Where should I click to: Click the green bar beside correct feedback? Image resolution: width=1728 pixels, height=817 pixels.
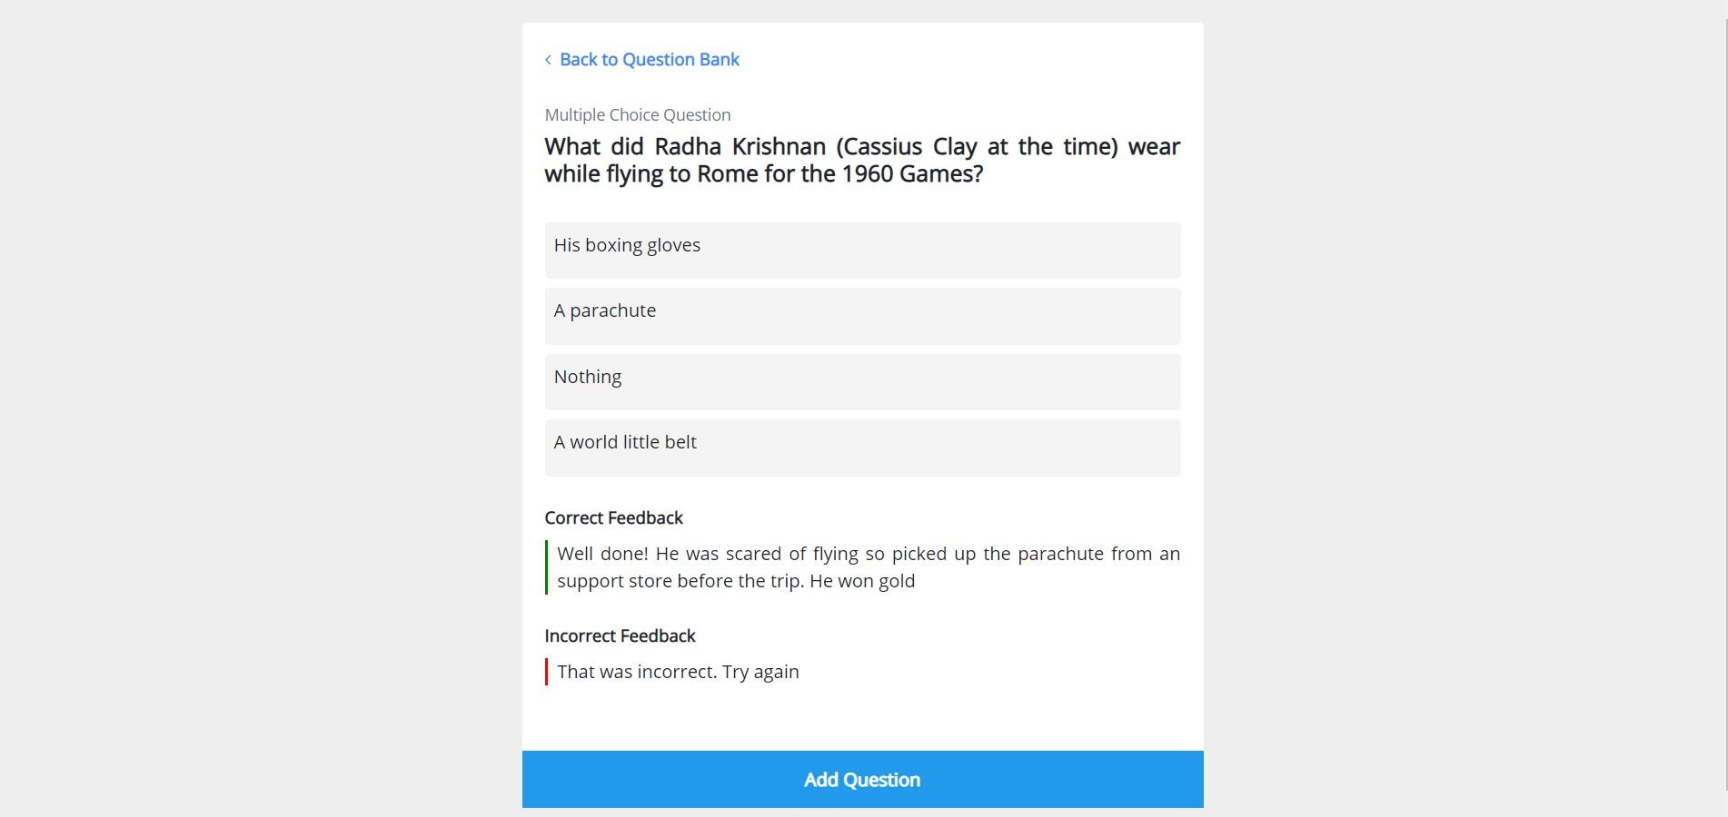click(546, 566)
